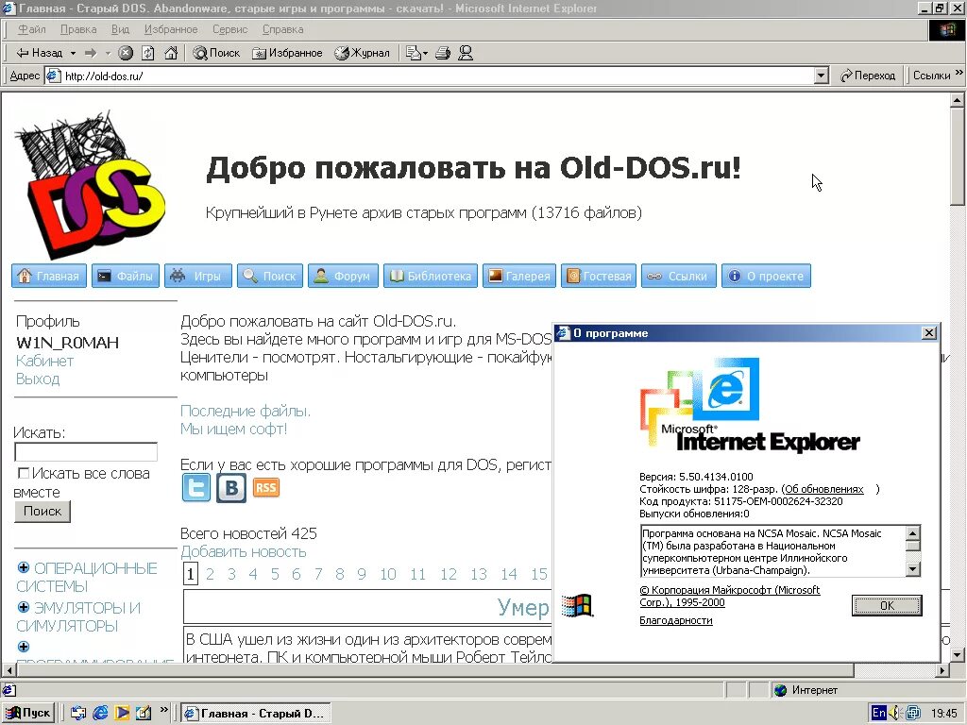
Task: Click the horizontal scrollbar right arrow
Action: tap(942, 670)
